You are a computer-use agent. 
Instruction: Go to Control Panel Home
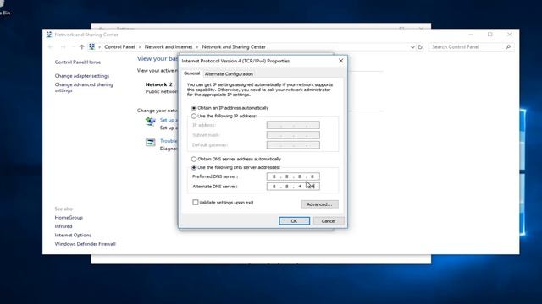[x=78, y=62]
